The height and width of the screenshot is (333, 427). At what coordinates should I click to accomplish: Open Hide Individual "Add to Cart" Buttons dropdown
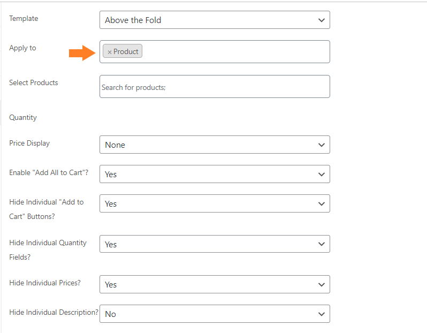tap(215, 203)
